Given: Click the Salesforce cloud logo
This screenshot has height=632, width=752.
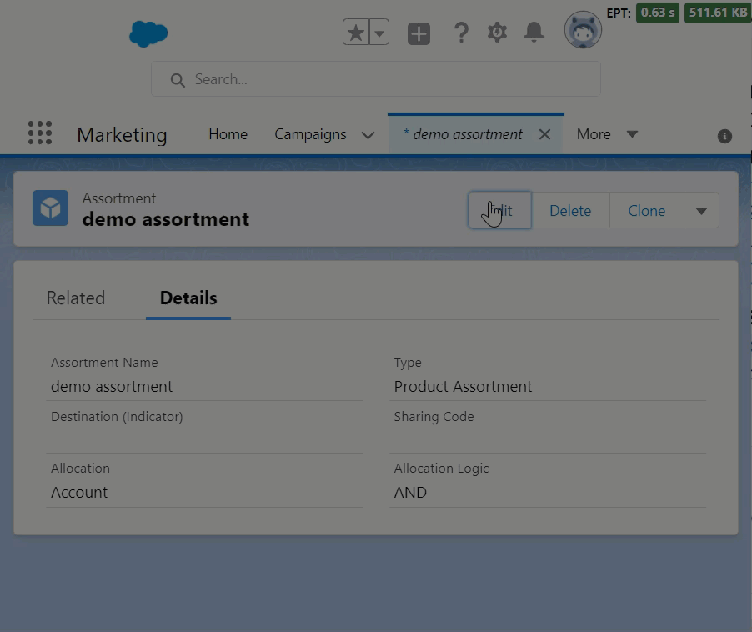Looking at the screenshot, I should pyautogui.click(x=148, y=33).
